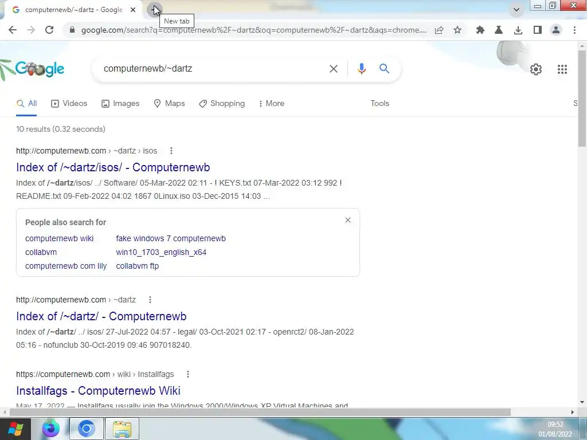Reload the current page
Screen dimensions: 587x440
[49, 30]
